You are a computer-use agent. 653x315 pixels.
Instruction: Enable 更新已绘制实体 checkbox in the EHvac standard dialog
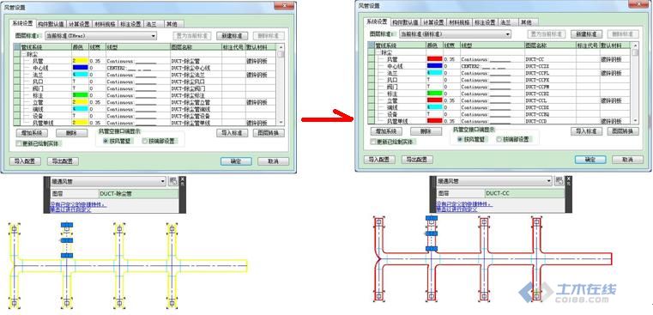click(x=19, y=143)
